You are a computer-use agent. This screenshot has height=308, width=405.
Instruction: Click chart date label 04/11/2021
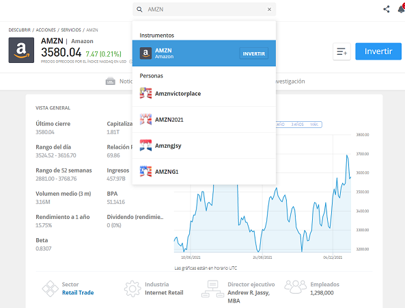[333, 257]
